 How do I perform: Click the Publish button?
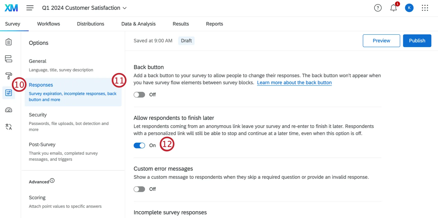[x=417, y=41]
